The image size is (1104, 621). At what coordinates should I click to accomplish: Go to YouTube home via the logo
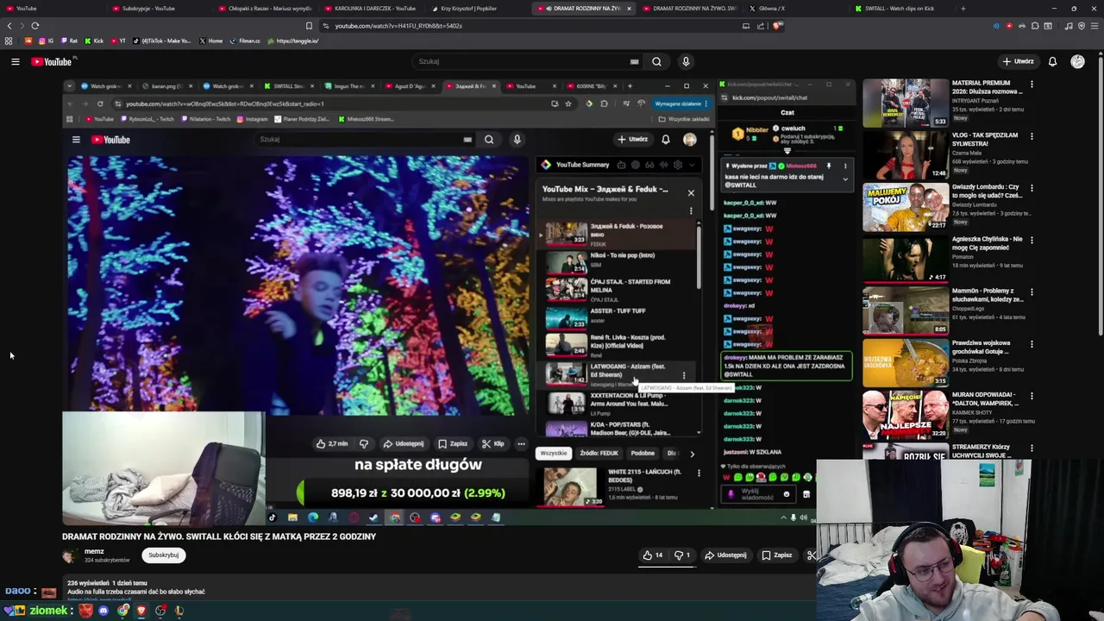point(52,61)
